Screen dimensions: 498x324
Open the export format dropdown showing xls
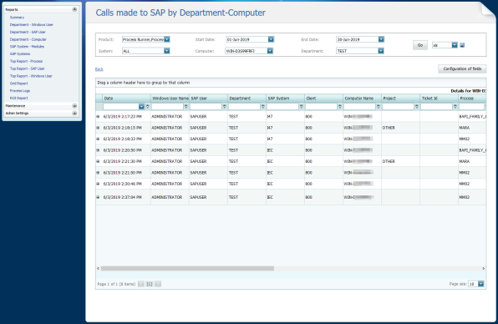point(455,45)
